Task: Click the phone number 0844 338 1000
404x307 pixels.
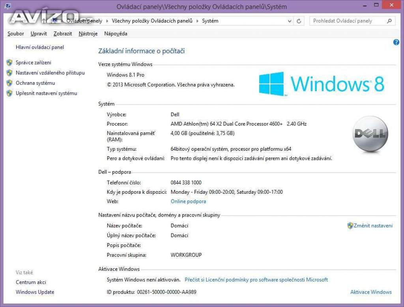Action: (x=186, y=182)
